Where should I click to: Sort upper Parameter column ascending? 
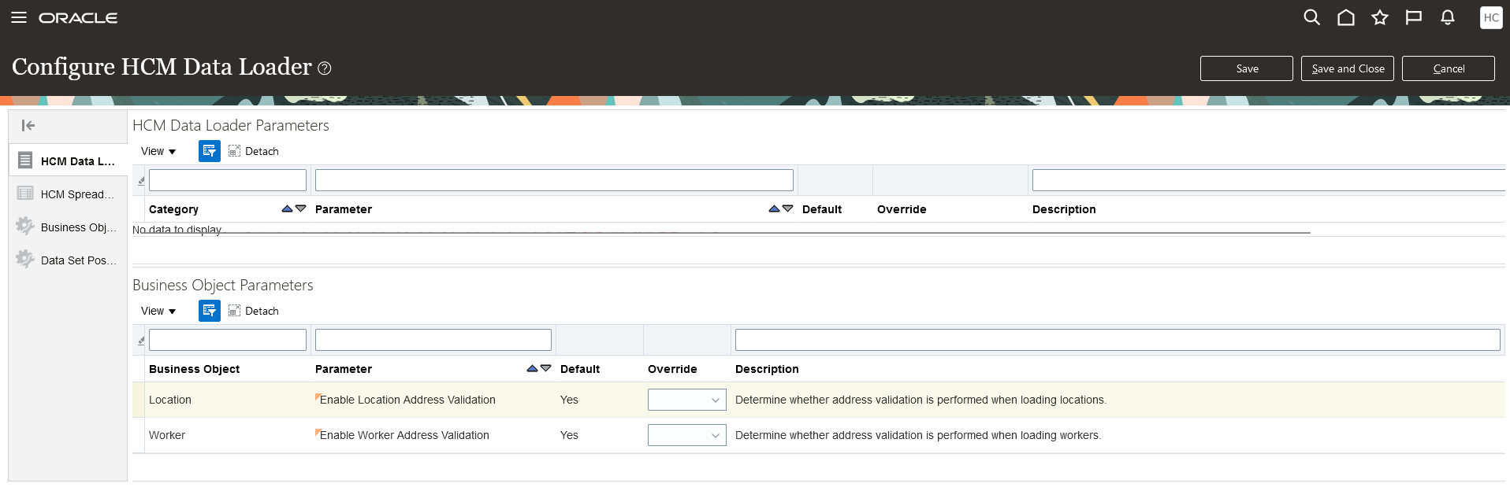tap(774, 208)
